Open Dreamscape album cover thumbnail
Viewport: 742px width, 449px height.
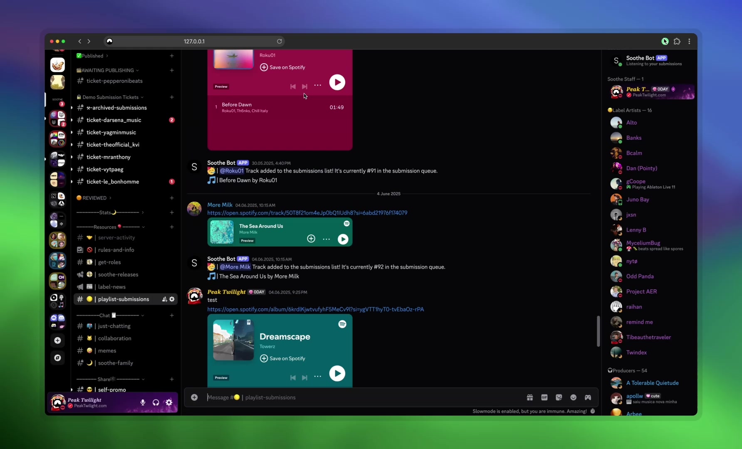tap(233, 340)
